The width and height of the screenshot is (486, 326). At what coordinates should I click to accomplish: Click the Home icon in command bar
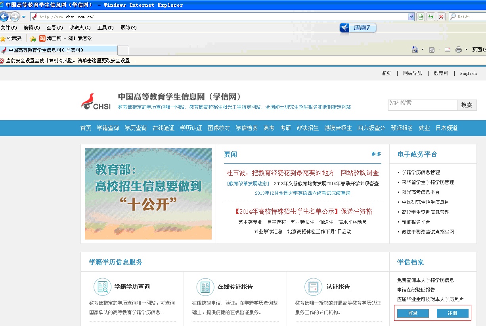415,50
